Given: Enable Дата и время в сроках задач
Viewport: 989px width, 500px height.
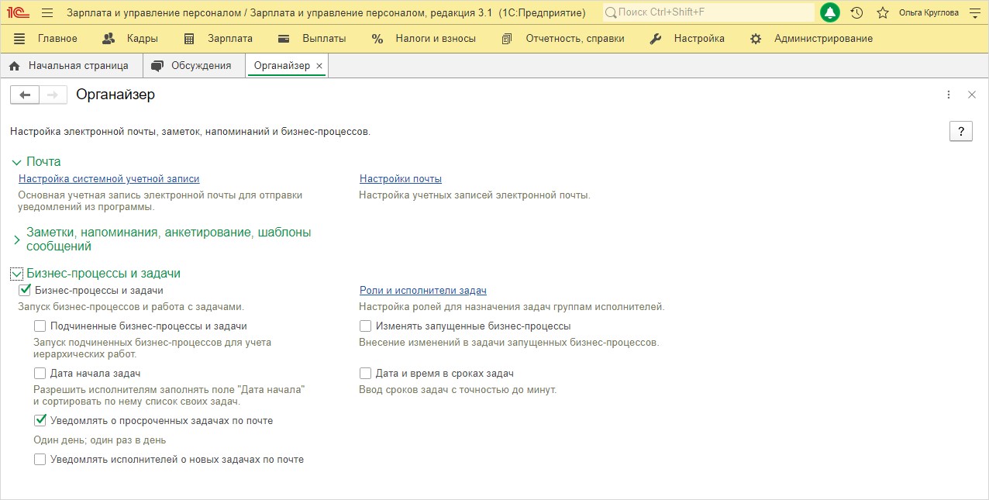Looking at the screenshot, I should [365, 374].
